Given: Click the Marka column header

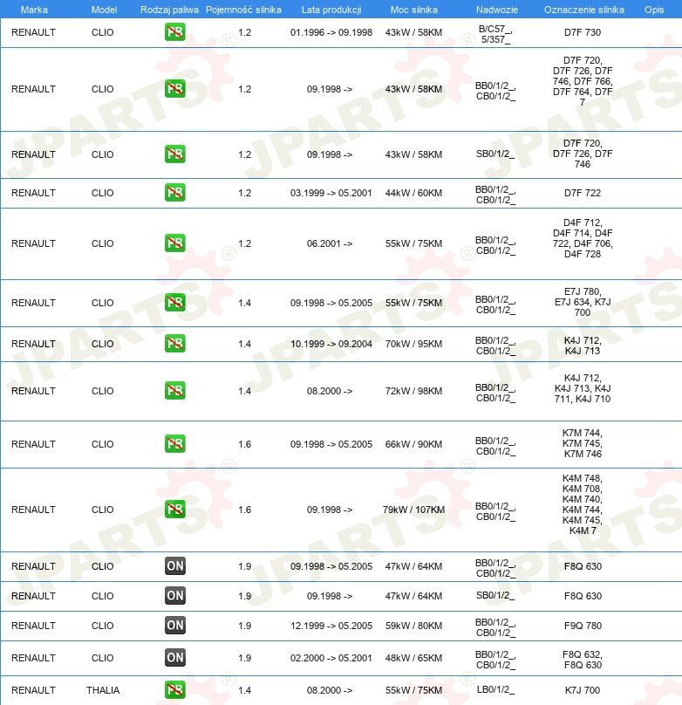Looking at the screenshot, I should pos(34,10).
